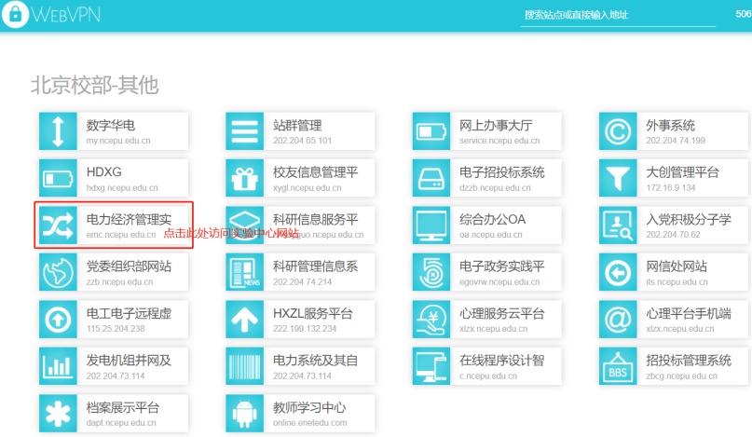Click the site search address input field

pos(617,15)
